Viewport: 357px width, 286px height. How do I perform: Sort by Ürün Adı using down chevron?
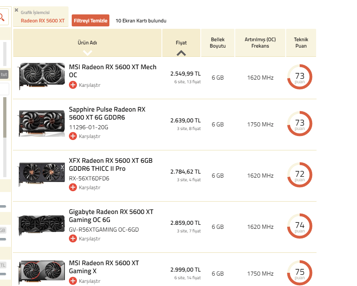[x=87, y=52]
